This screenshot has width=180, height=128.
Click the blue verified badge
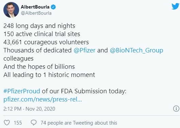point(53,7)
